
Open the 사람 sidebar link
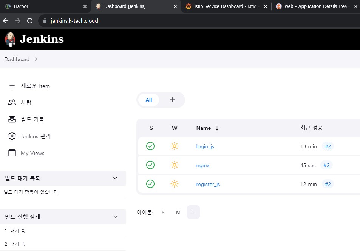pyautogui.click(x=26, y=102)
